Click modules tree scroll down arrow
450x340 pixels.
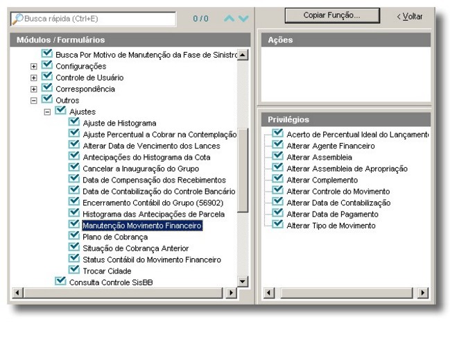[243, 281]
